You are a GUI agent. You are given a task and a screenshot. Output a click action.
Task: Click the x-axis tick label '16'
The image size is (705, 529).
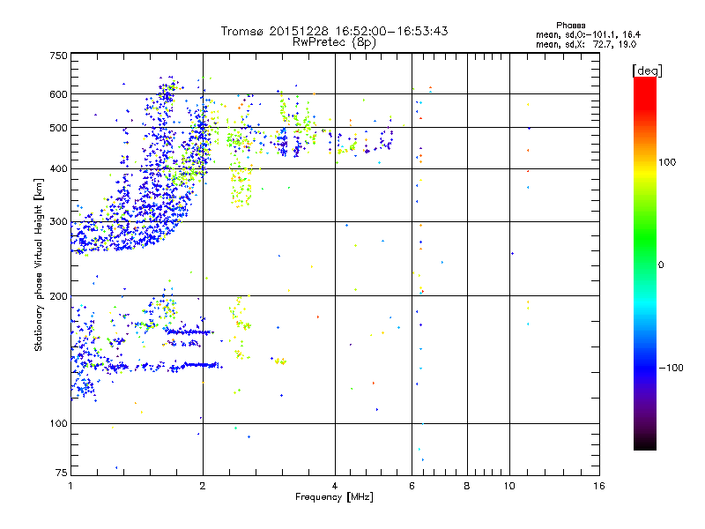coord(599,486)
